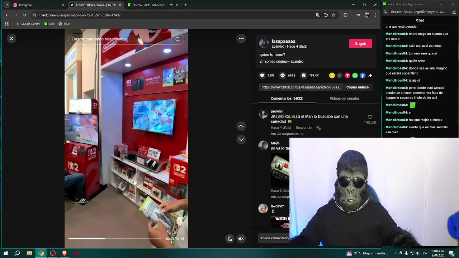The image size is (459, 258).
Task: Mute the Kick Dashboard tab audio icon
Action: pyautogui.click(x=171, y=5)
